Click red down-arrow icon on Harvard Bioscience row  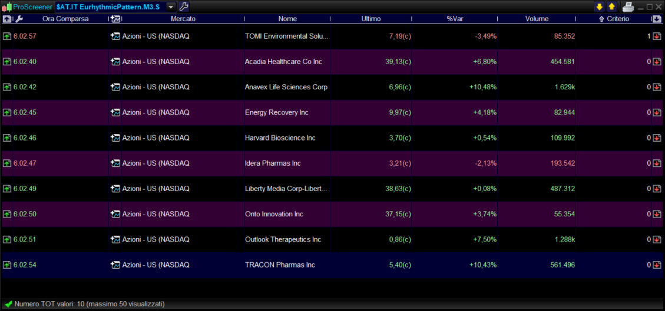point(657,138)
